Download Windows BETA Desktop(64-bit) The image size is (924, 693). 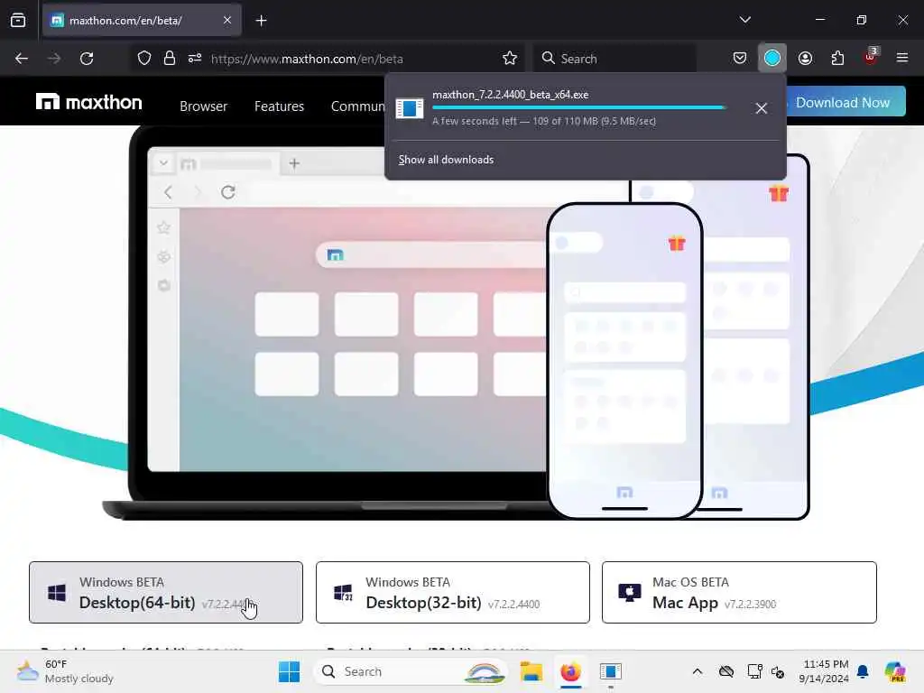166,592
